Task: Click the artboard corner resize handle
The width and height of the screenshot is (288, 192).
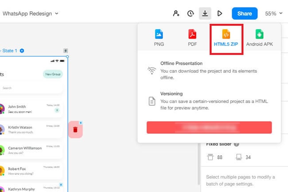Action: pyautogui.click(x=67, y=57)
